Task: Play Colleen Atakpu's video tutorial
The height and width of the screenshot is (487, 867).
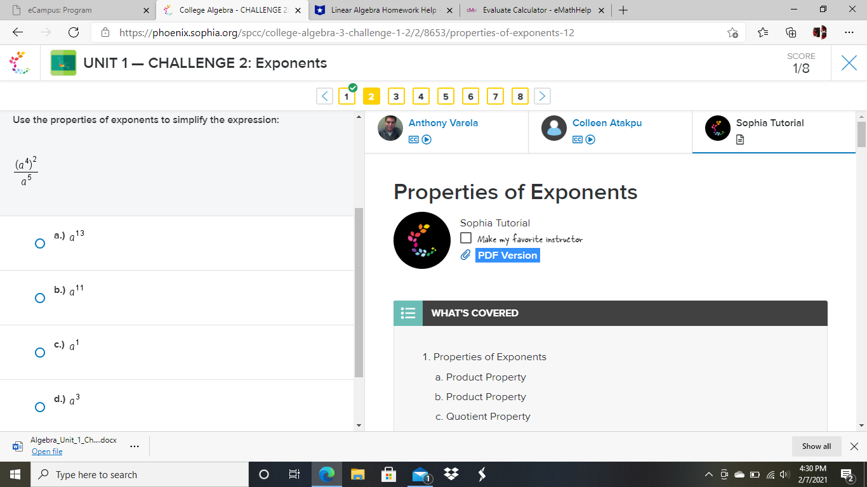Action: click(x=590, y=139)
